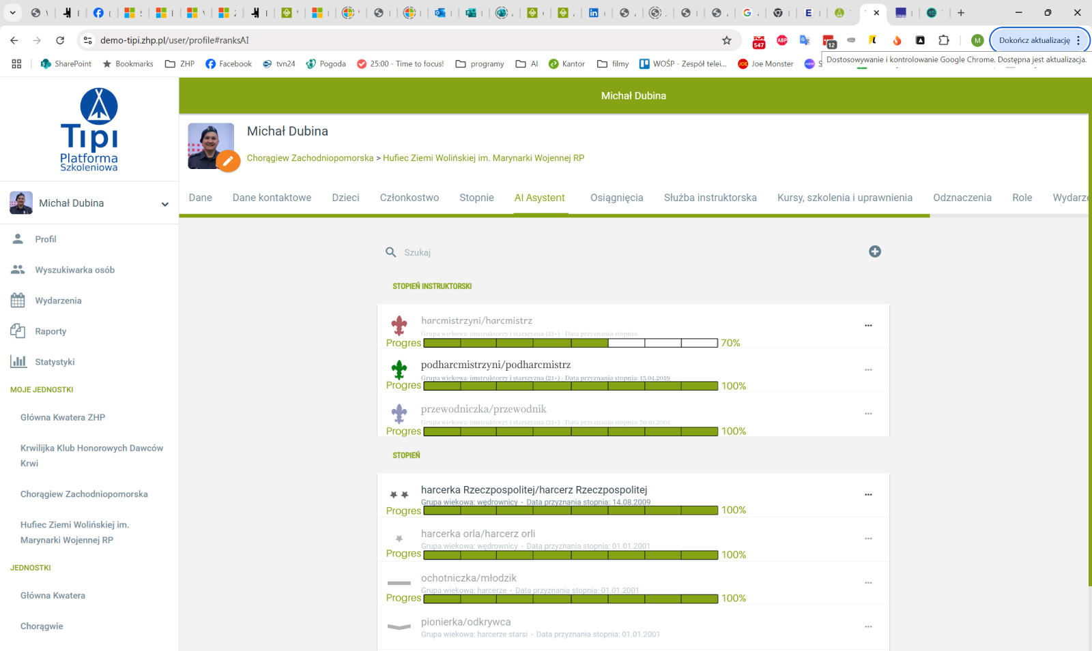
Task: Open Chorągiew Zachodniopomorska breadcrumb link
Action: pos(310,158)
